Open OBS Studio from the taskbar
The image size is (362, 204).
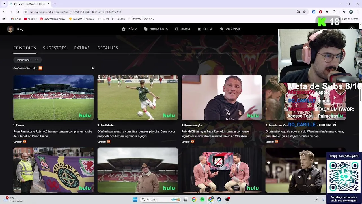(x=227, y=199)
